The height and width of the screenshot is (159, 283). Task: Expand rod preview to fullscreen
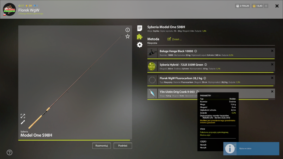[23, 116]
